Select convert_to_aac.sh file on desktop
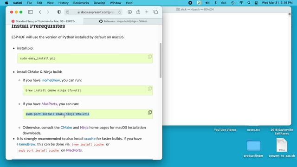The height and width of the screenshot is (167, 297). 282,148
